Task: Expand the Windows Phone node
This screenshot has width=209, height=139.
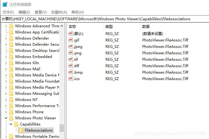Action: click(6, 112)
